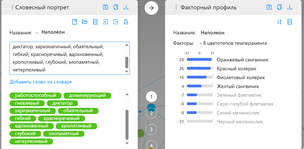This screenshot has height=149, width=304.
Task: Open the folder icon in portrait toolbar
Action: [85, 22]
